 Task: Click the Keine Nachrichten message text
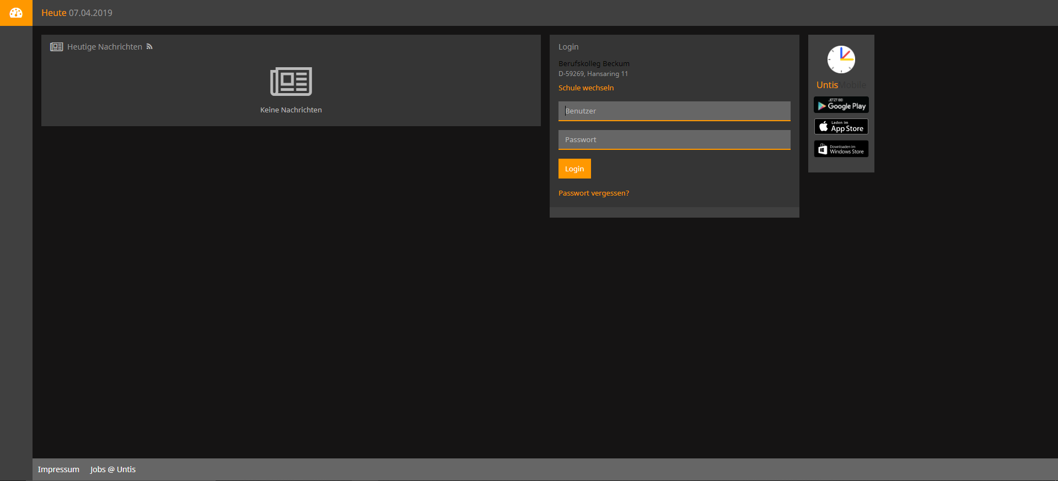pyautogui.click(x=291, y=110)
